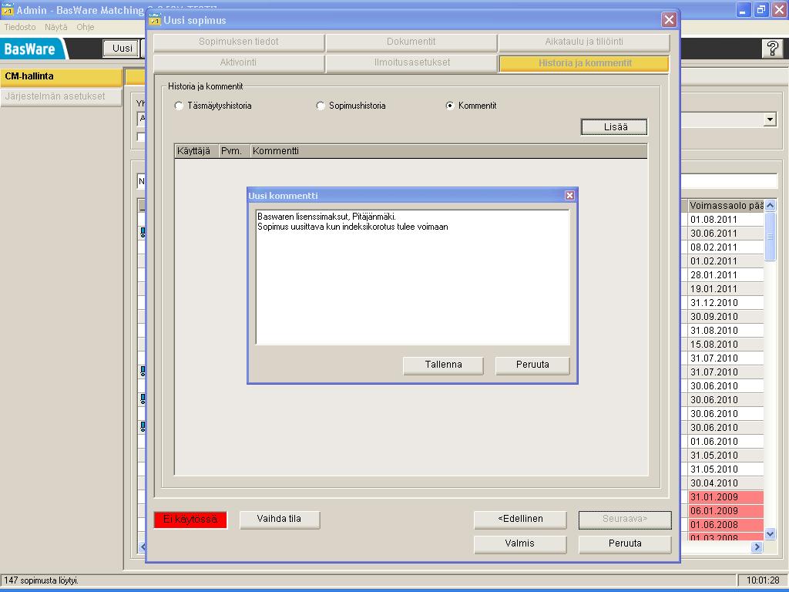Expand the dropdown arrow in the main window
The height and width of the screenshot is (592, 789).
(x=770, y=119)
